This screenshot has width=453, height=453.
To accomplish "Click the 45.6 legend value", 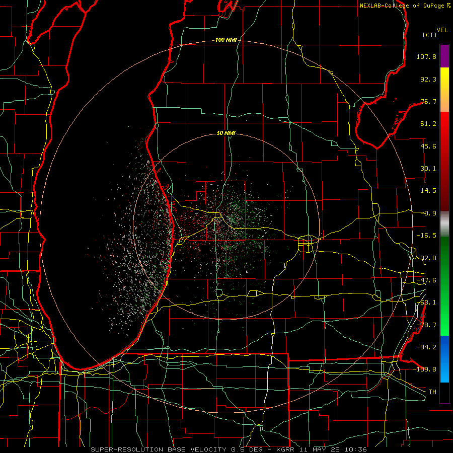I will (428, 146).
